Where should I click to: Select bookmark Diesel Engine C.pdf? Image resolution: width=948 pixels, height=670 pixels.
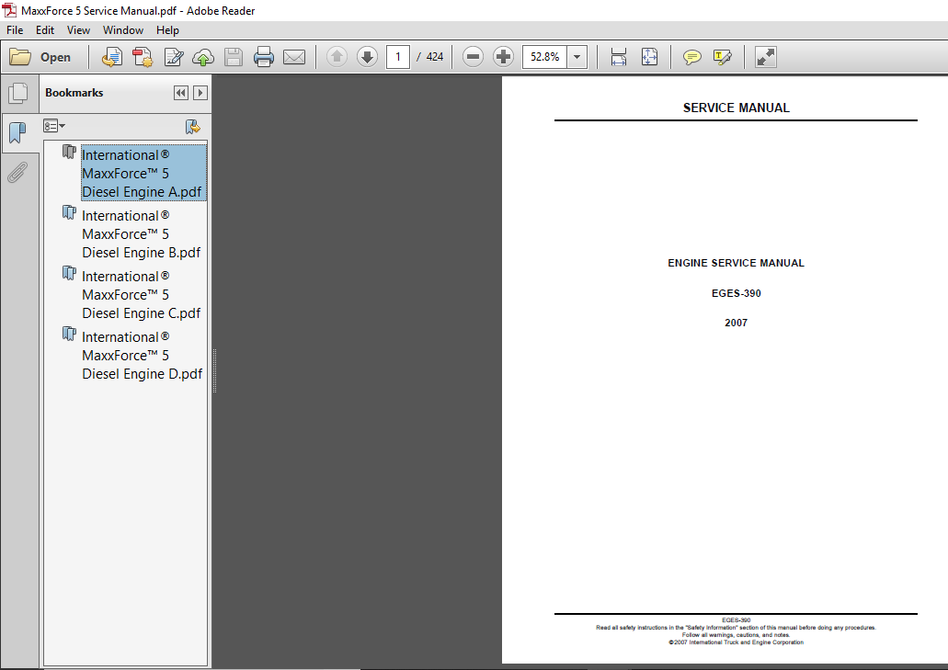(x=142, y=295)
